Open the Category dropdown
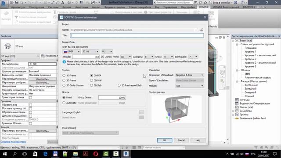Image resolution: width=281 pixels, height=158 pixels. pos(149,57)
